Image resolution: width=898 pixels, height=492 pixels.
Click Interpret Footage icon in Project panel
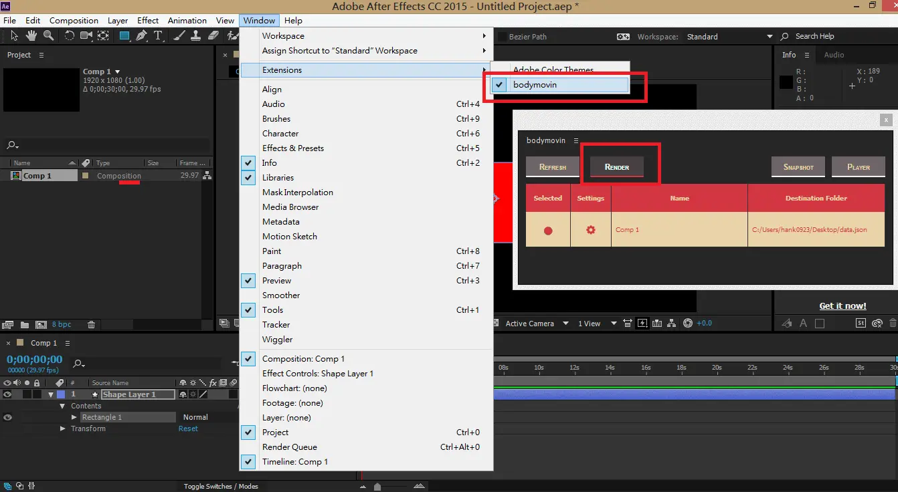point(7,325)
